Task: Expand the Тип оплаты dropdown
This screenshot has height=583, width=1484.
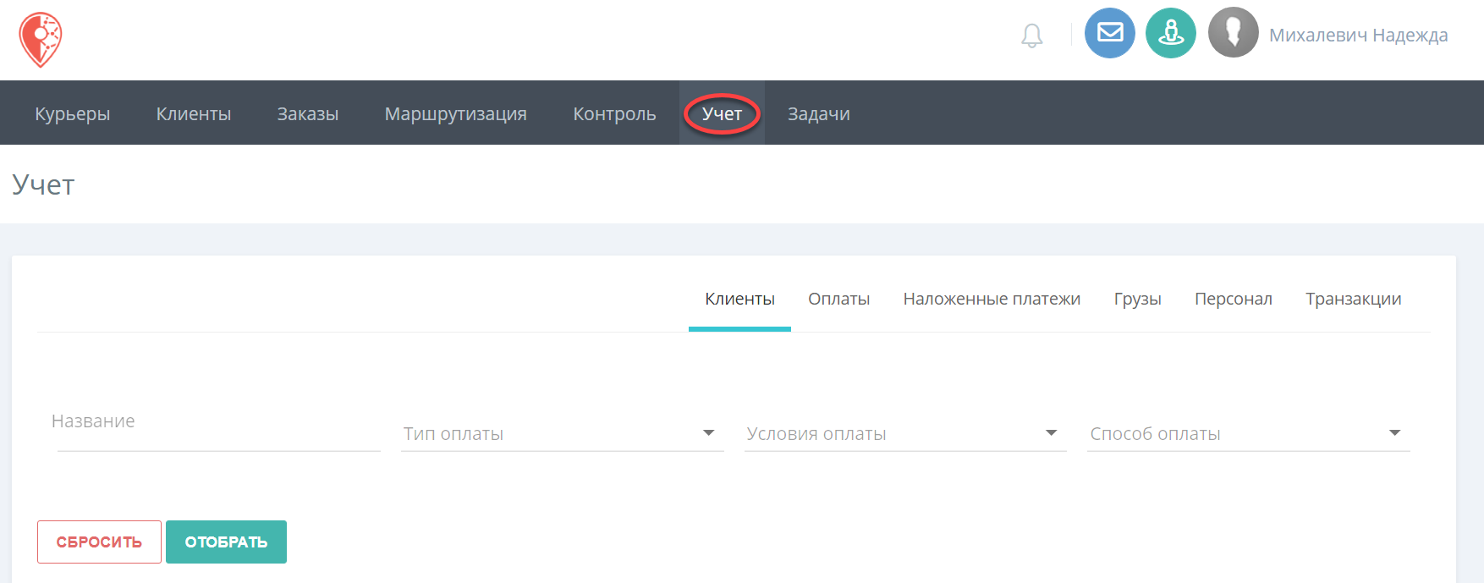Action: pos(563,433)
